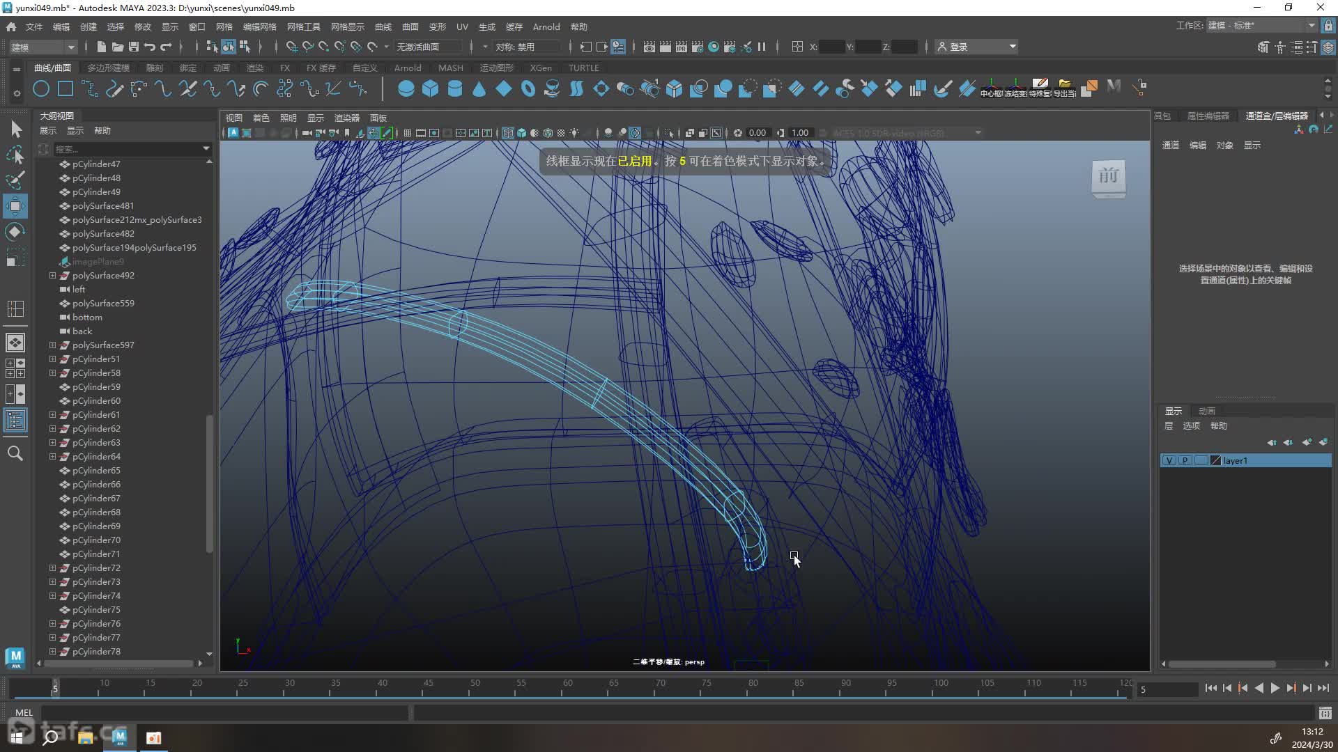Image resolution: width=1338 pixels, height=752 pixels.
Task: Jump to the end of playback range
Action: pos(1323,688)
